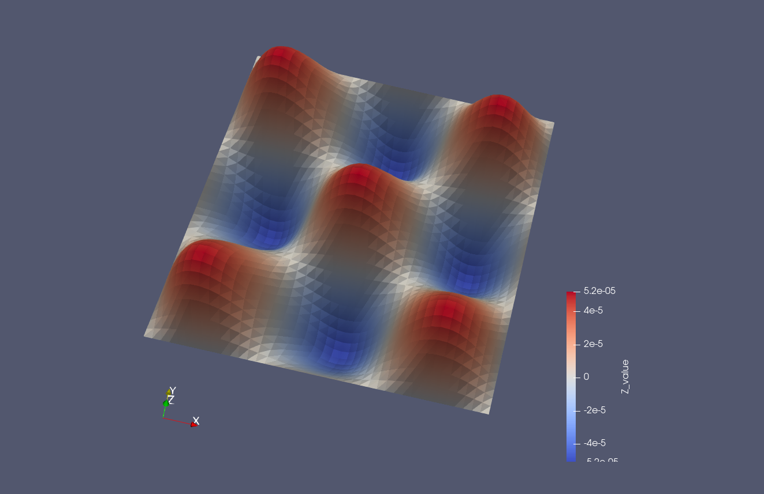764x494 pixels.
Task: Click the 4e-5 tick label on legend
Action: point(594,311)
